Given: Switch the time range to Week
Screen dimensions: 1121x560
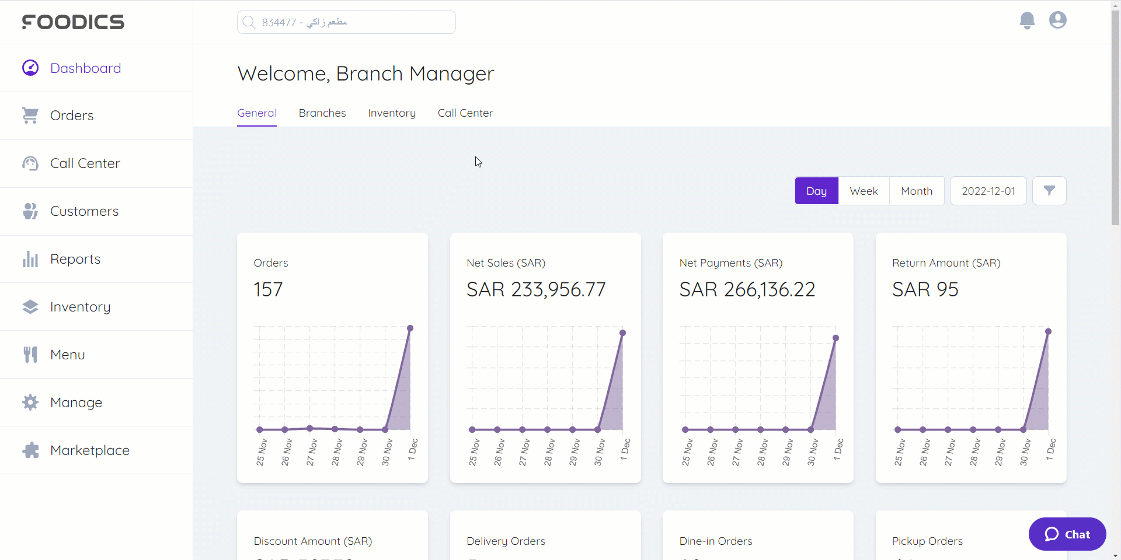Looking at the screenshot, I should 864,191.
